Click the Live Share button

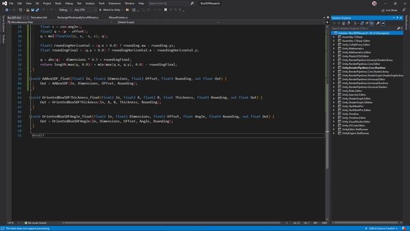click(x=389, y=10)
